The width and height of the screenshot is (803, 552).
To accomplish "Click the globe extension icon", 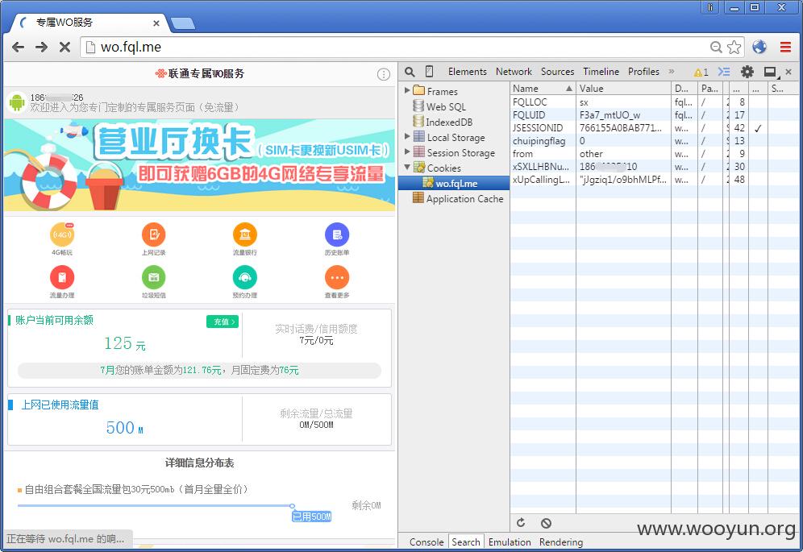I will [759, 47].
